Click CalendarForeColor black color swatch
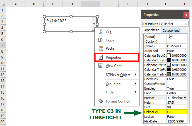This screenshot has width=192, height=126. pos(169,60)
